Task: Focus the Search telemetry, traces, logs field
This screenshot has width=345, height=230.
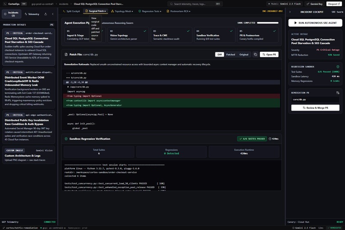Action: pyautogui.click(x=195, y=4)
